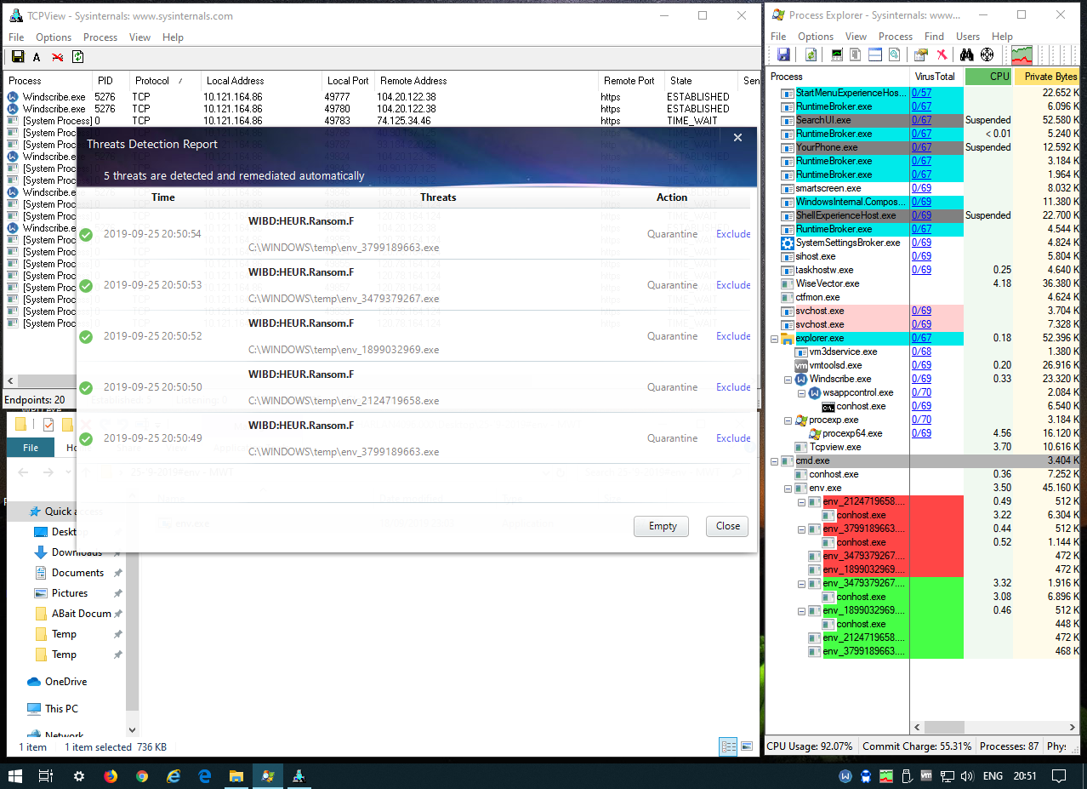Click Refresh icon in TCPView toolbar

tap(77, 57)
